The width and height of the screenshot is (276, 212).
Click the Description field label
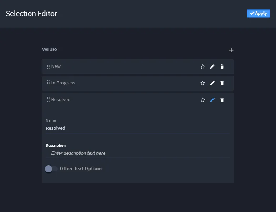point(56,146)
